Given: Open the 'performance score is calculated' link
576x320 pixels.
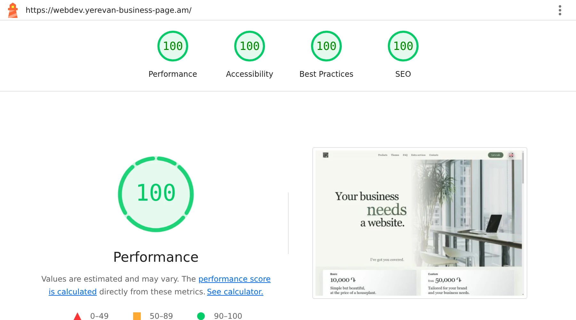Looking at the screenshot, I should point(235,279).
